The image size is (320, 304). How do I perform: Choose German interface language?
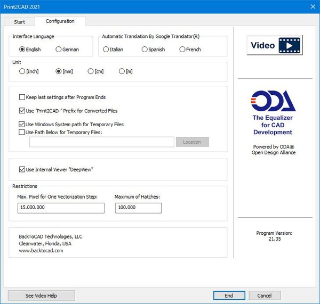tap(59, 50)
